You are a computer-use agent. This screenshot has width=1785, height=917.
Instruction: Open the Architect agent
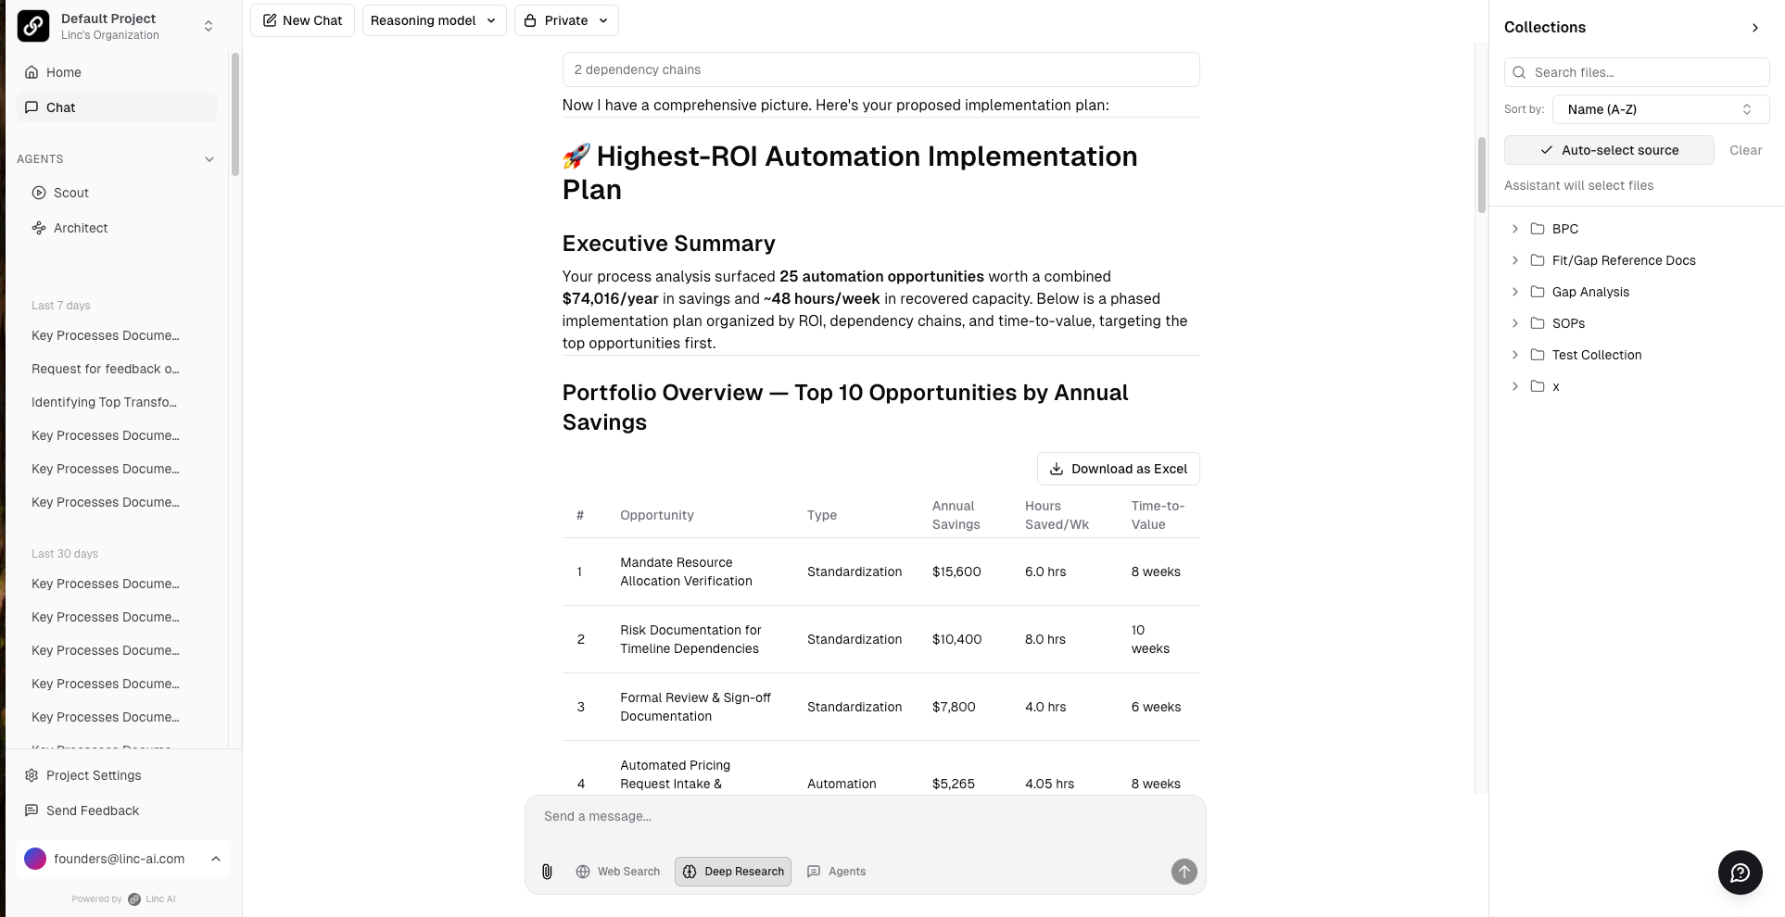click(x=80, y=228)
